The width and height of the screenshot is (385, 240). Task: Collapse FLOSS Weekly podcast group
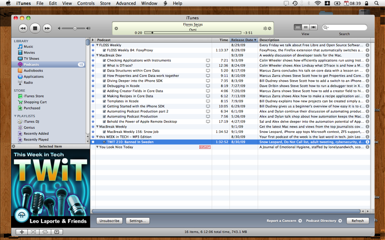[98, 45]
